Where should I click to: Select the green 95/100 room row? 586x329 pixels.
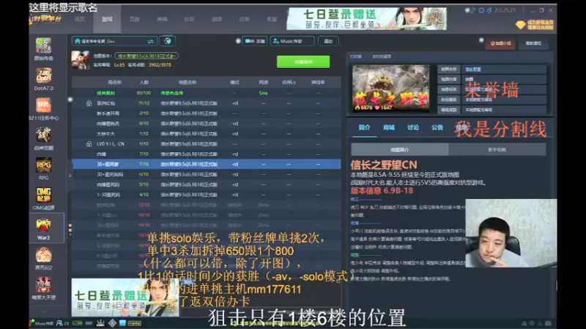207,94
